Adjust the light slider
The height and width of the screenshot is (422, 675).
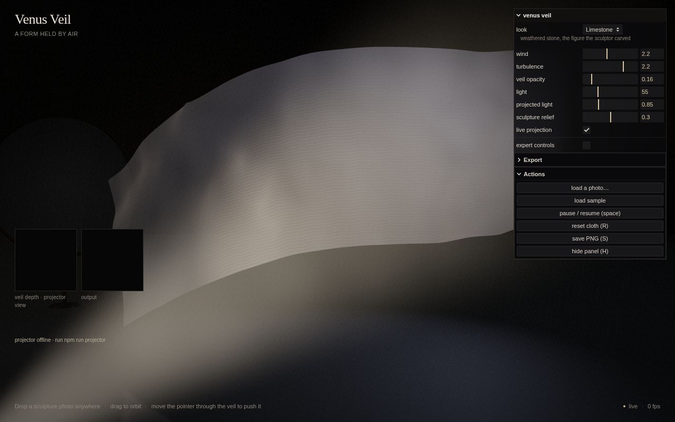coord(610,92)
